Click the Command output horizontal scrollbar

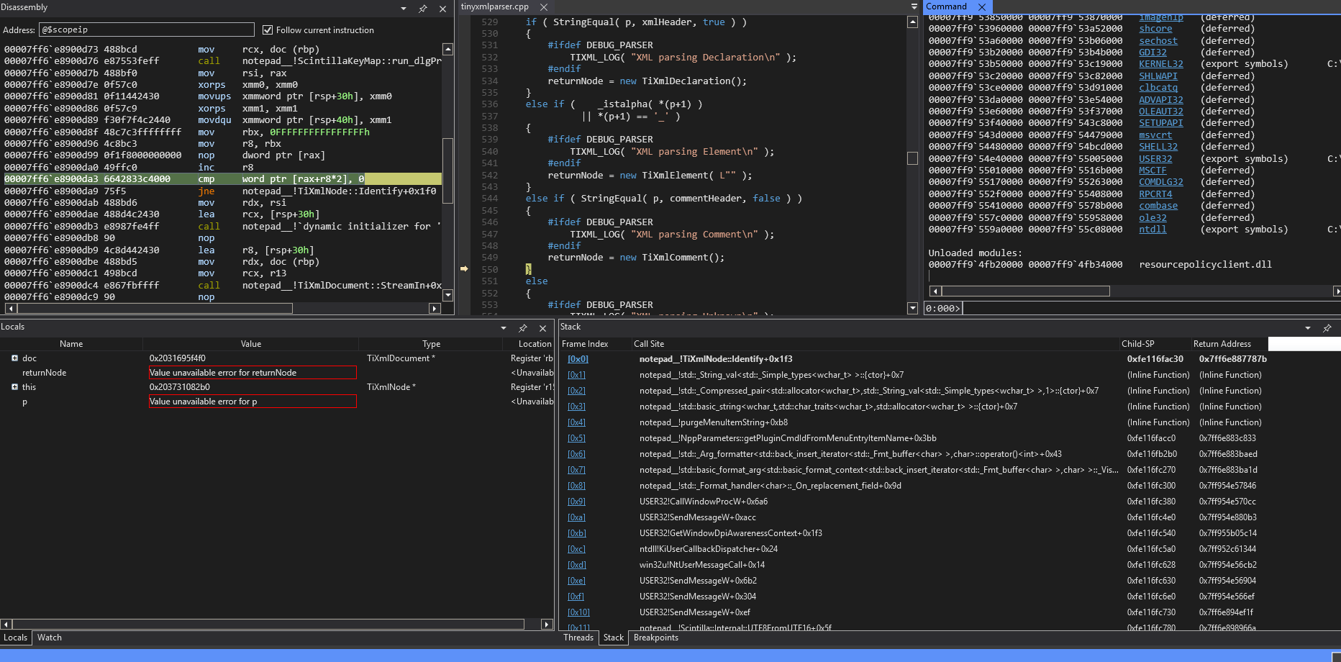click(1025, 291)
